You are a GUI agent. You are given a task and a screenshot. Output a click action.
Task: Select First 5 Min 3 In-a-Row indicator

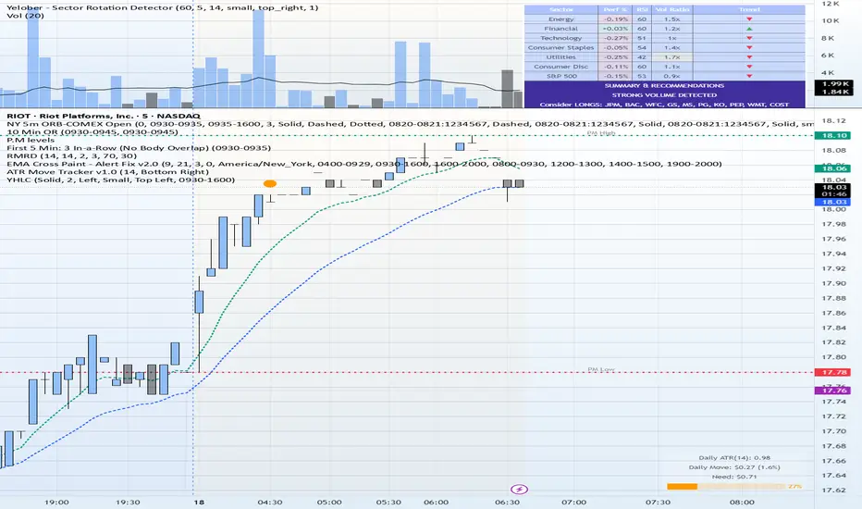click(x=139, y=148)
